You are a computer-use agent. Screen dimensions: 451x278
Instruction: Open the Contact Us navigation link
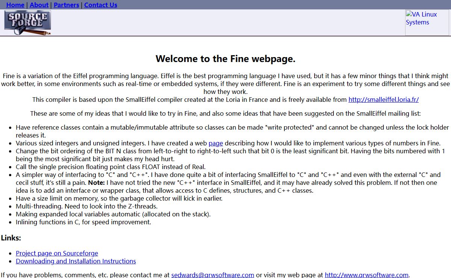point(101,5)
